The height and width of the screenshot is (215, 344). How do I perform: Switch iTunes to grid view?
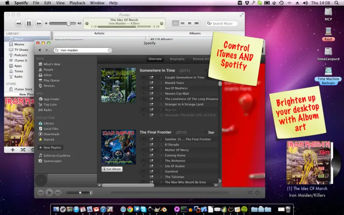point(190,23)
